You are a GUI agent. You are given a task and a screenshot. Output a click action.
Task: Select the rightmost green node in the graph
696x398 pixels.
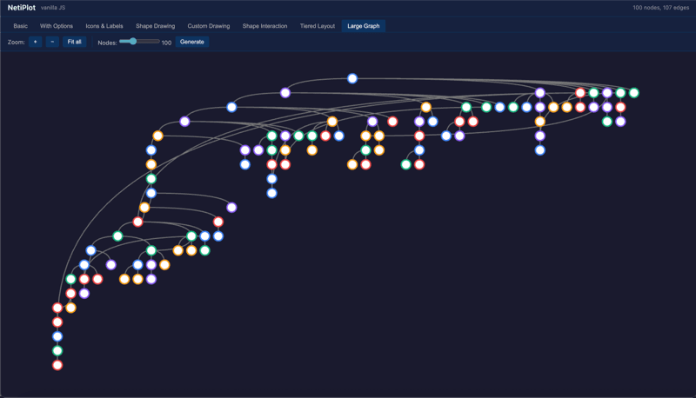click(634, 93)
